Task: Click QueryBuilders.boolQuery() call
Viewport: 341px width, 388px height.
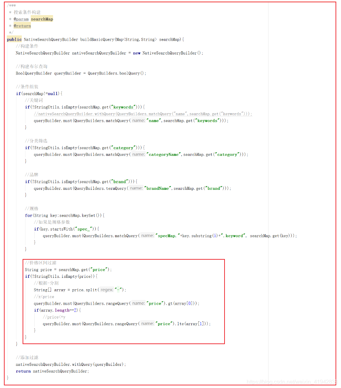Action: (117, 73)
